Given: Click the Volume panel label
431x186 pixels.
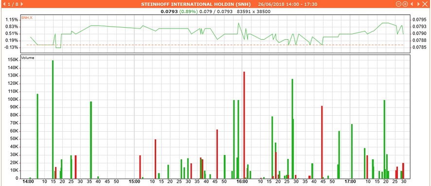Looking at the screenshot, I should pos(28,58).
